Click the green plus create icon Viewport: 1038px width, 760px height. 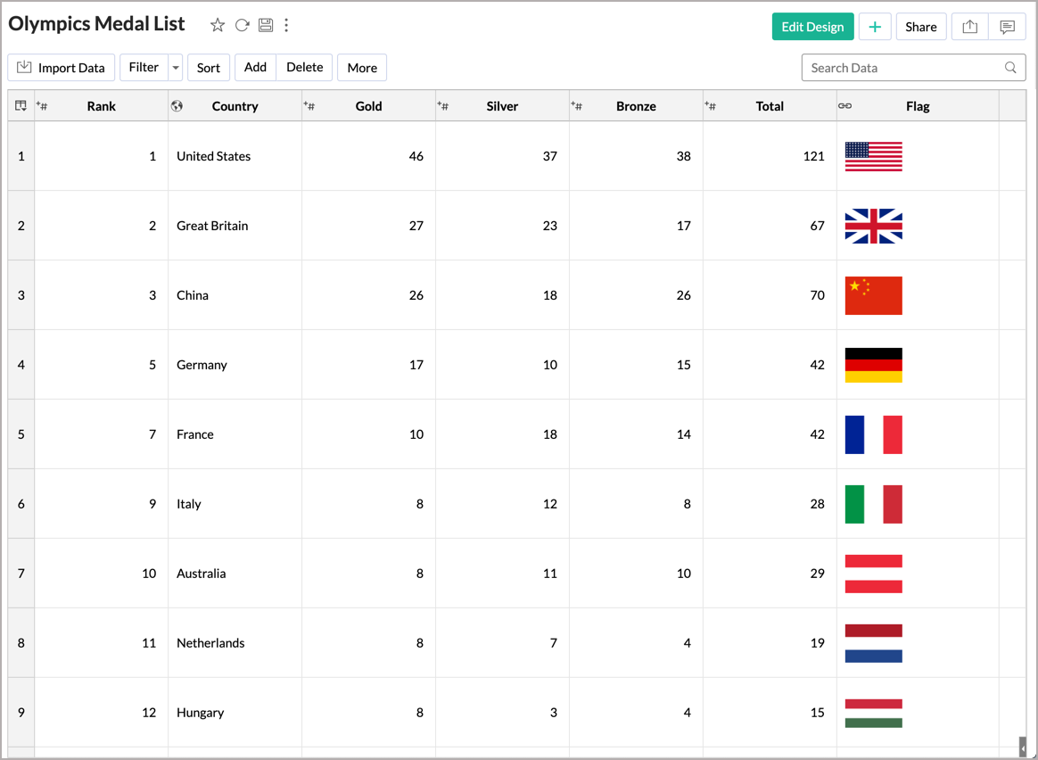(x=875, y=27)
